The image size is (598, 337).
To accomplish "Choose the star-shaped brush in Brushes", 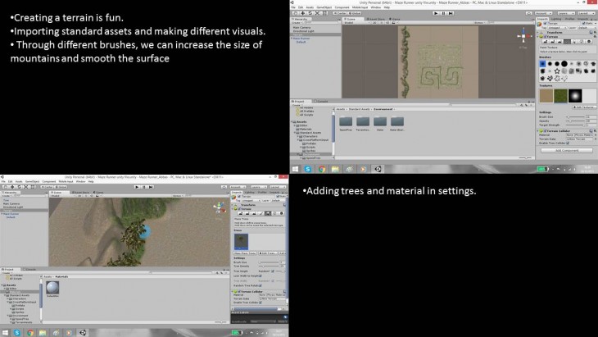I will click(558, 71).
